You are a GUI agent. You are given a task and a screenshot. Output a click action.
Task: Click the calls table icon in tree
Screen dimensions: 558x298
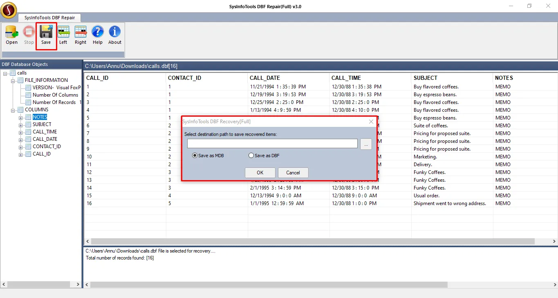[13, 73]
